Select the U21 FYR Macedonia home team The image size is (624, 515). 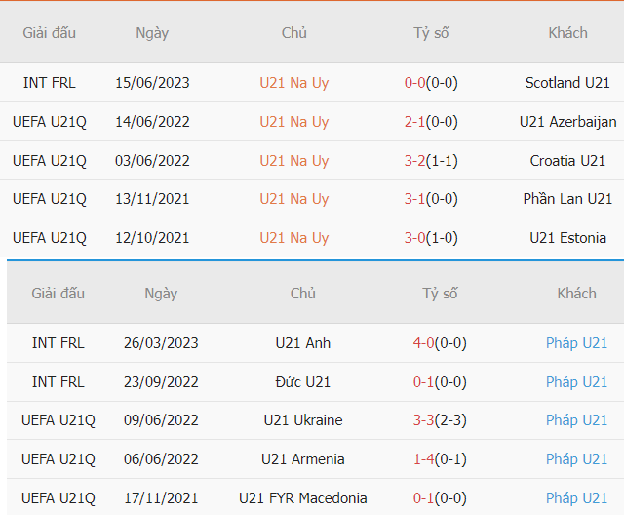click(302, 497)
